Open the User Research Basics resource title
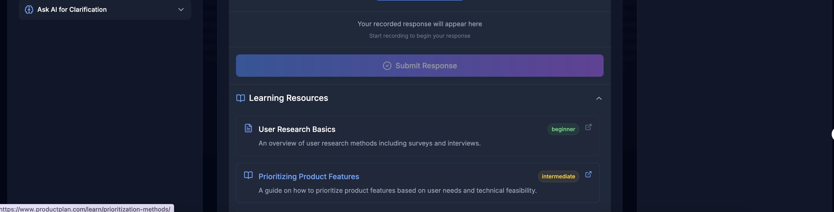 pyautogui.click(x=297, y=129)
